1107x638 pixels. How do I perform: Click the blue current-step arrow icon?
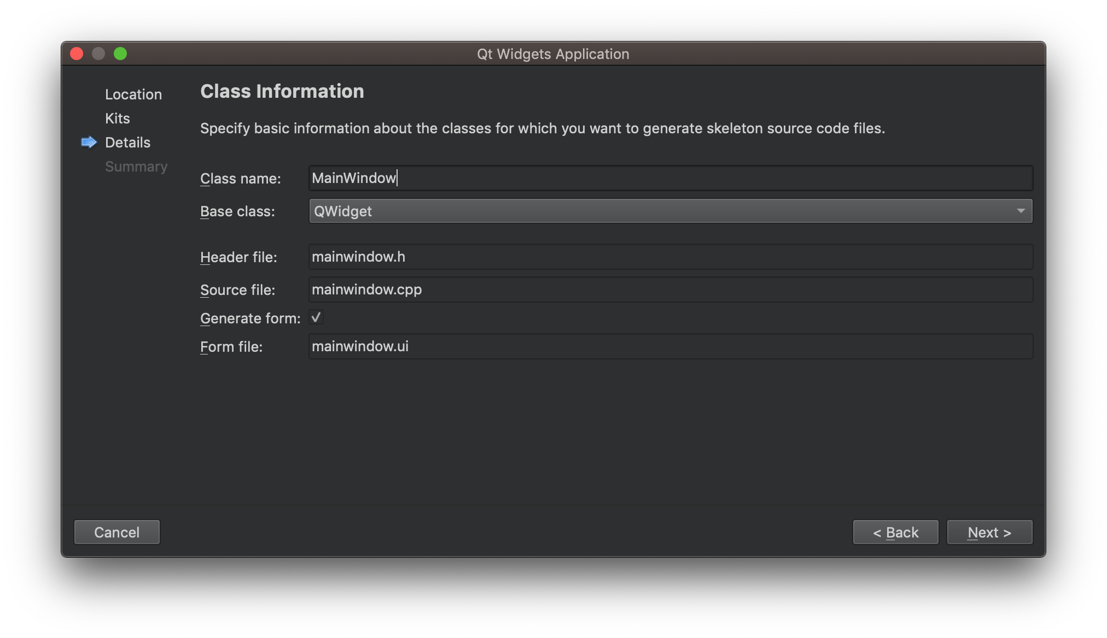(89, 143)
